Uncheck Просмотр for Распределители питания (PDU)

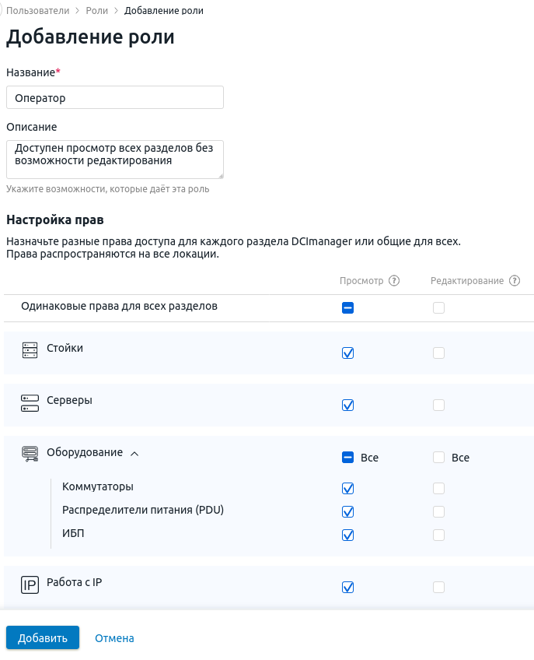[x=347, y=512]
